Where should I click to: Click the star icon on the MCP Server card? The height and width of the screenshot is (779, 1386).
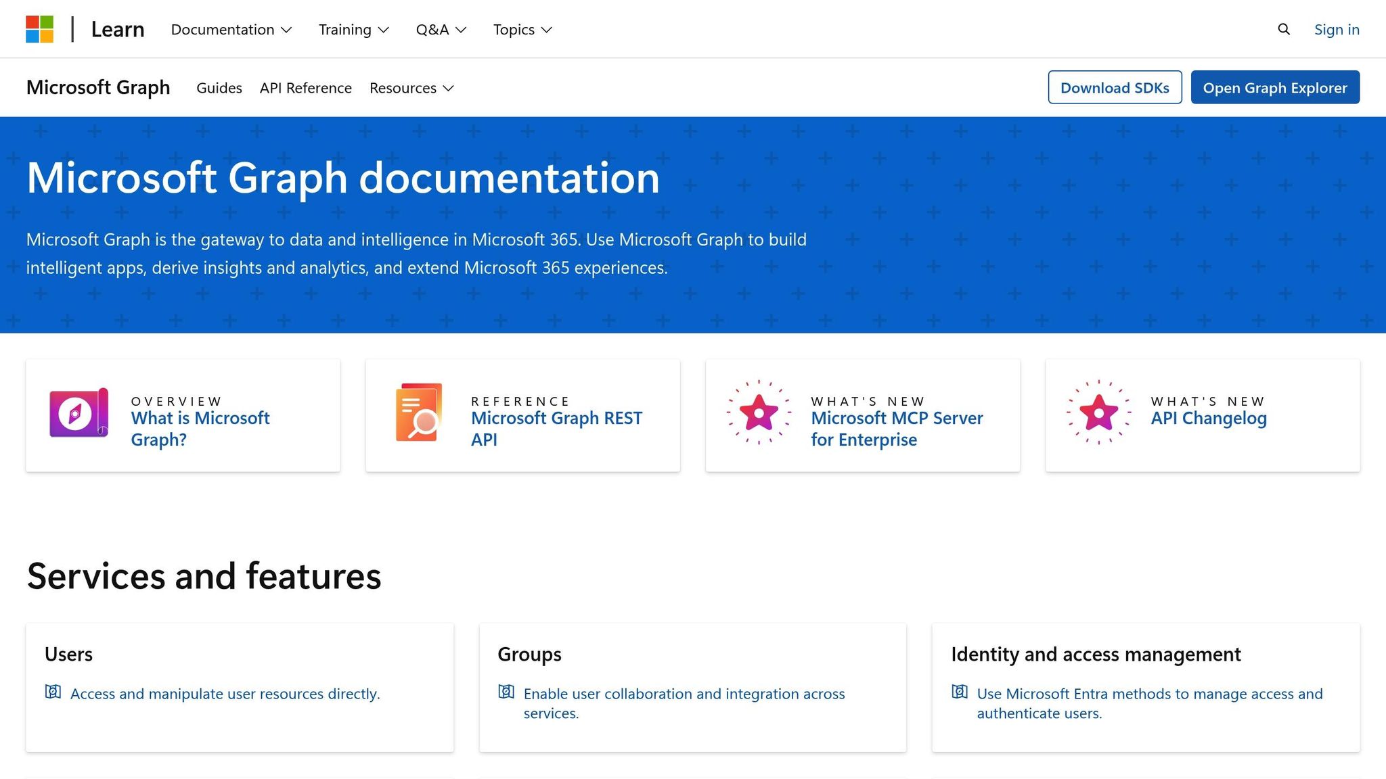click(x=759, y=412)
